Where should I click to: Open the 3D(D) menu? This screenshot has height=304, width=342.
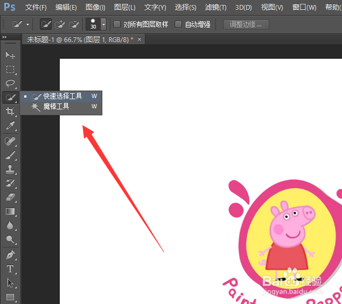click(243, 8)
